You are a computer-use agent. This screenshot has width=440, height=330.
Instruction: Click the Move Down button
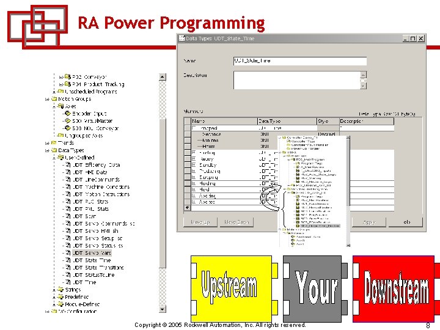[x=237, y=222]
